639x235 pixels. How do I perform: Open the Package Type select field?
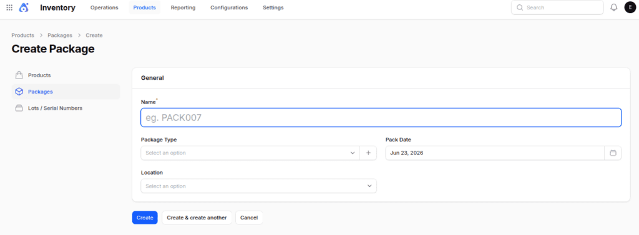[250, 153]
